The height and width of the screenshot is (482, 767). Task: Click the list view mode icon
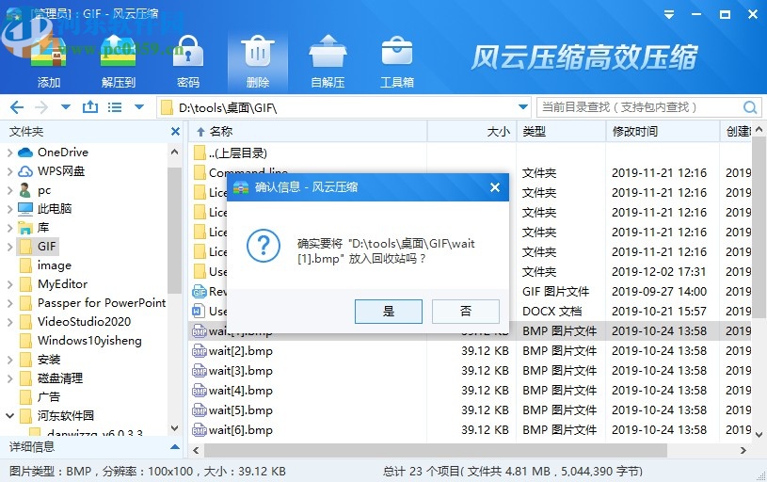(x=115, y=107)
